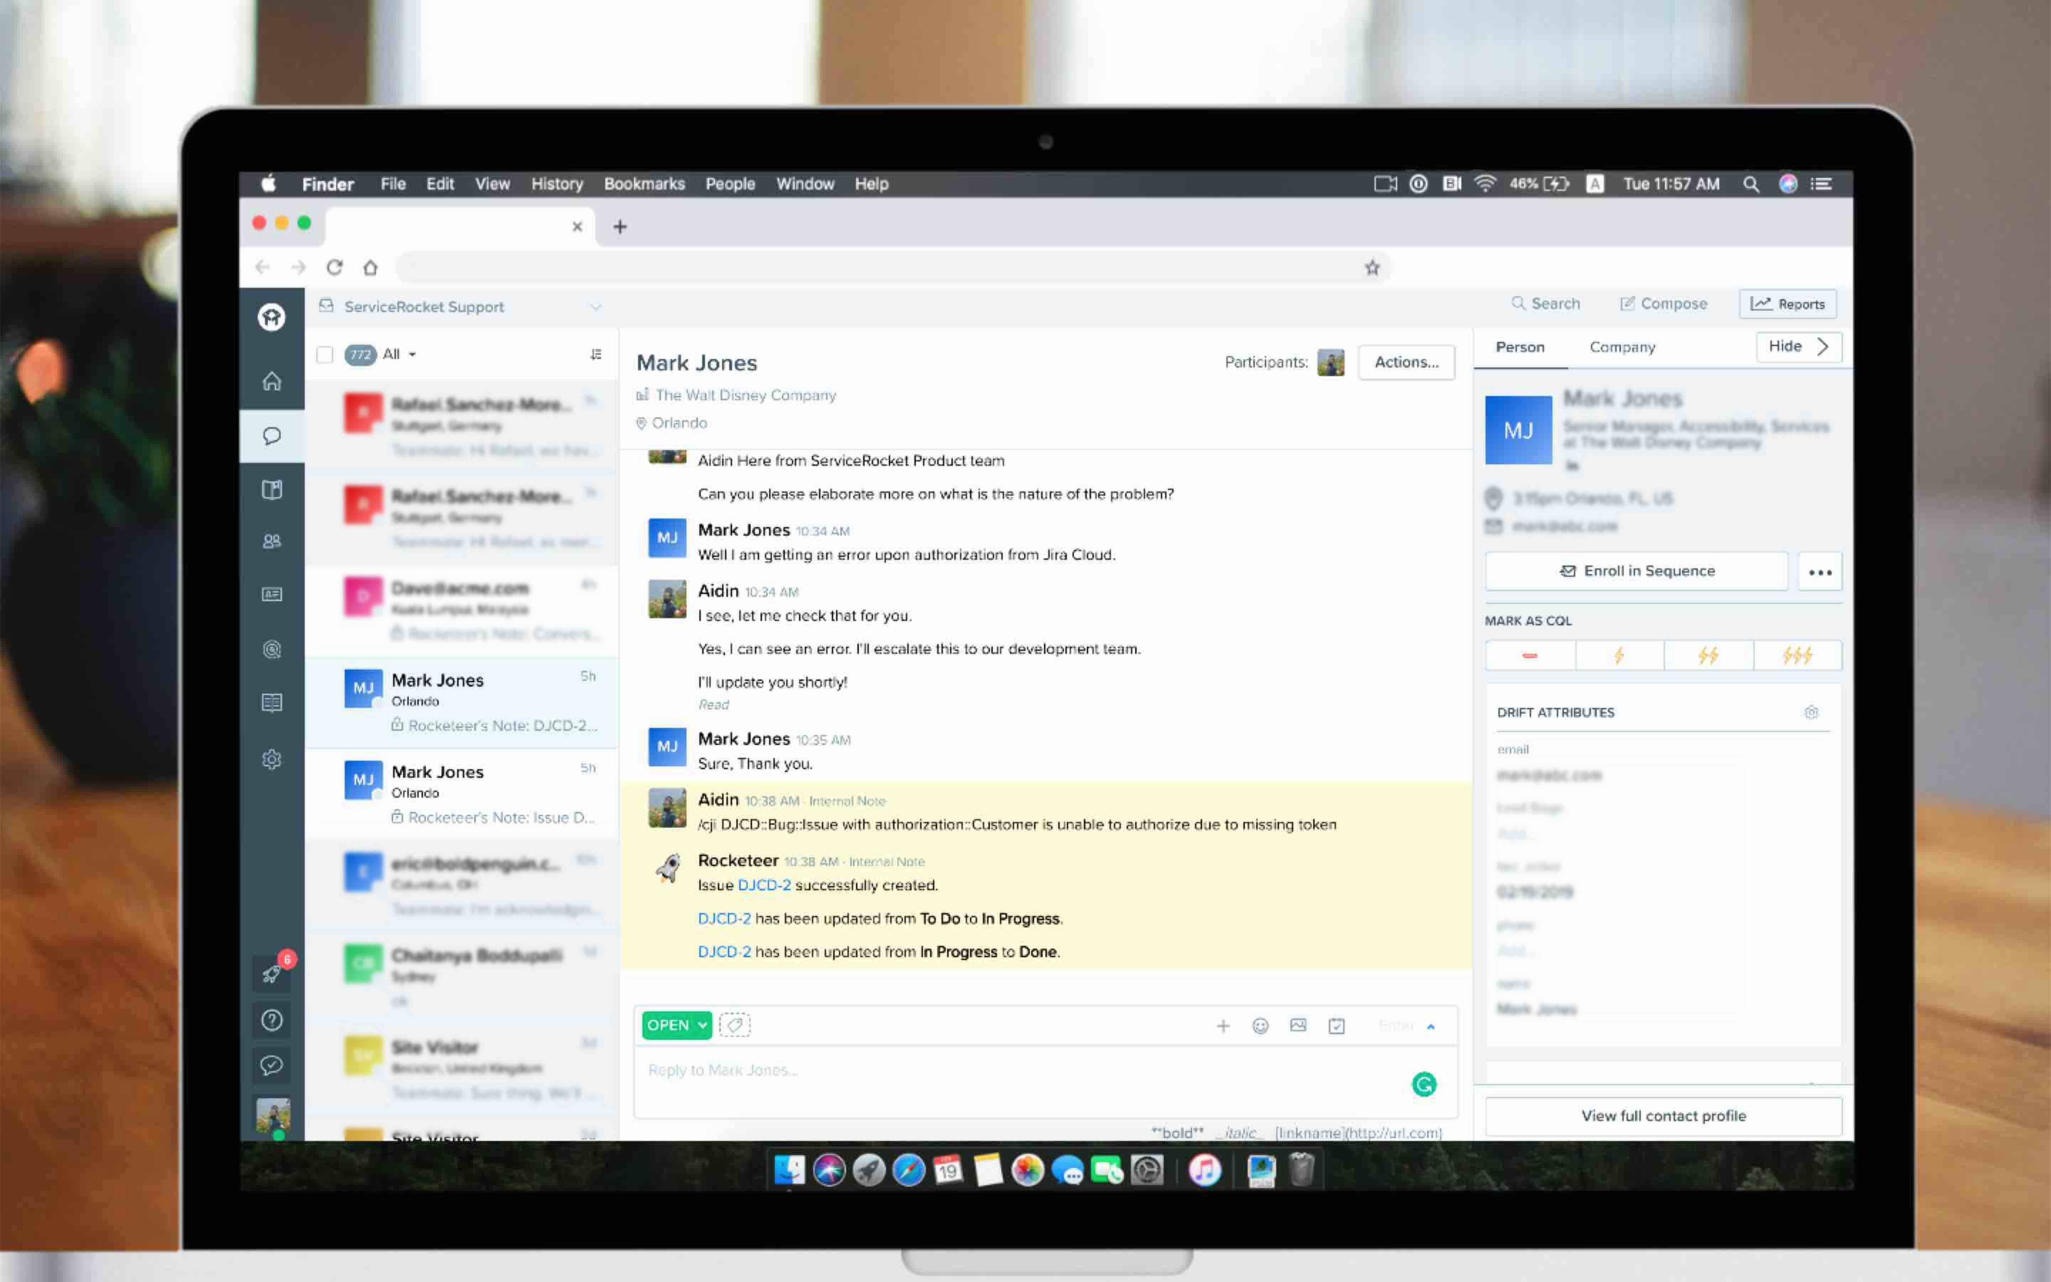Open the History menu
2051x1282 pixels.
(557, 184)
